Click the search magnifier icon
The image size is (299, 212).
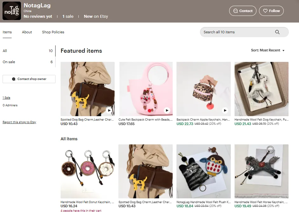277,32
